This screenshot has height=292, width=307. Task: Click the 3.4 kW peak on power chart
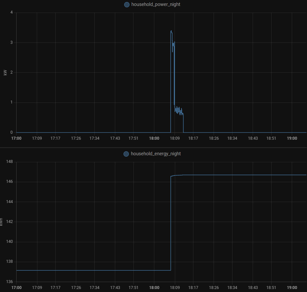(x=171, y=31)
